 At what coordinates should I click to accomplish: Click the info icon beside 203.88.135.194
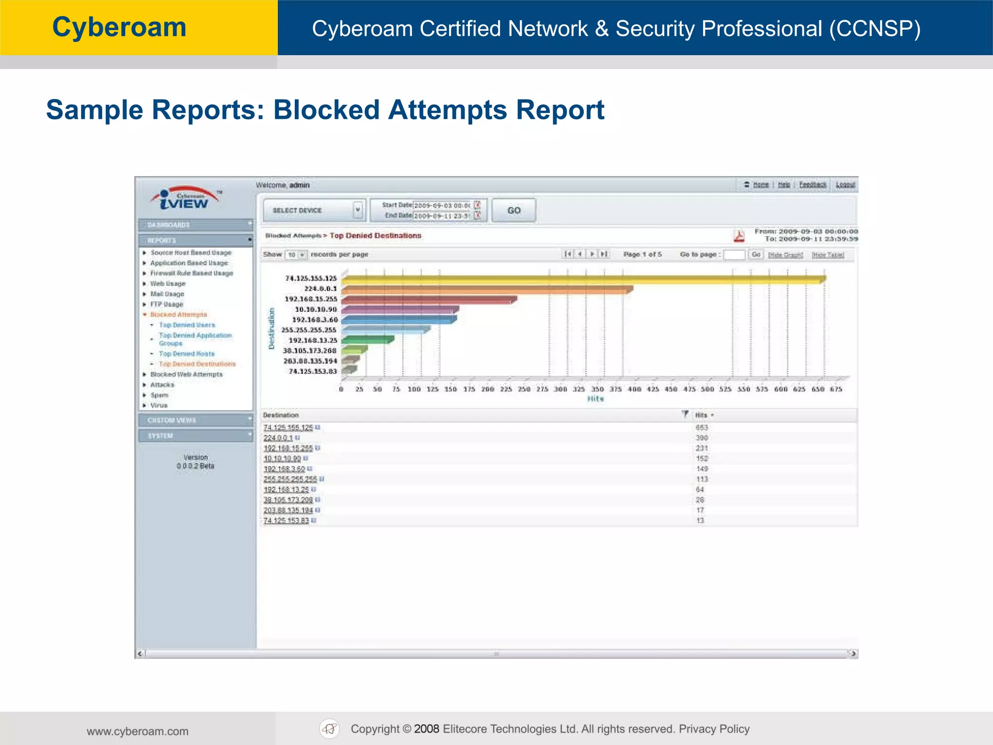318,510
